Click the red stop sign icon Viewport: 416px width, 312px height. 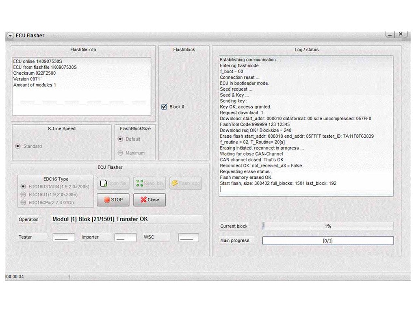pyautogui.click(x=107, y=199)
